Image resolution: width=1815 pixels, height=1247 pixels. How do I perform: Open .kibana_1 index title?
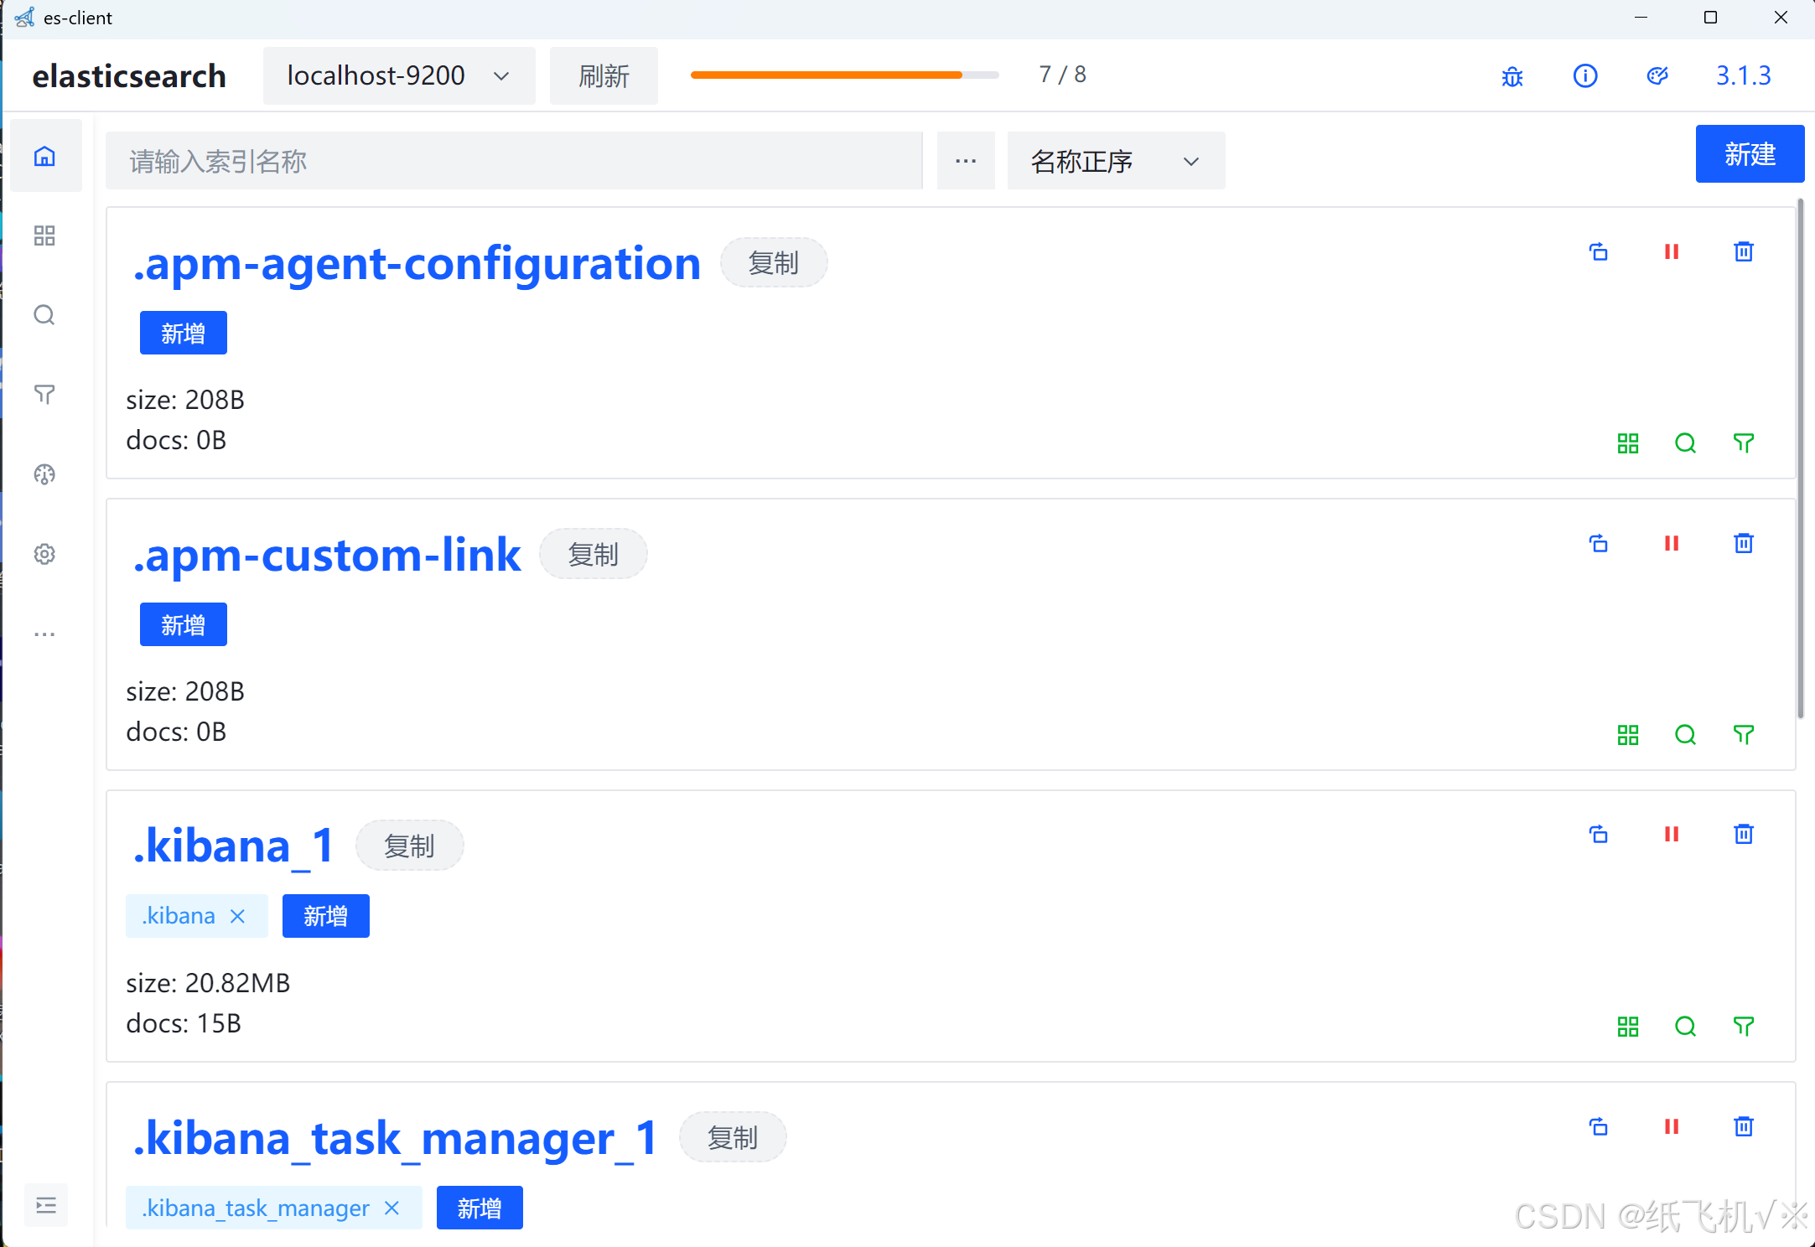[234, 846]
